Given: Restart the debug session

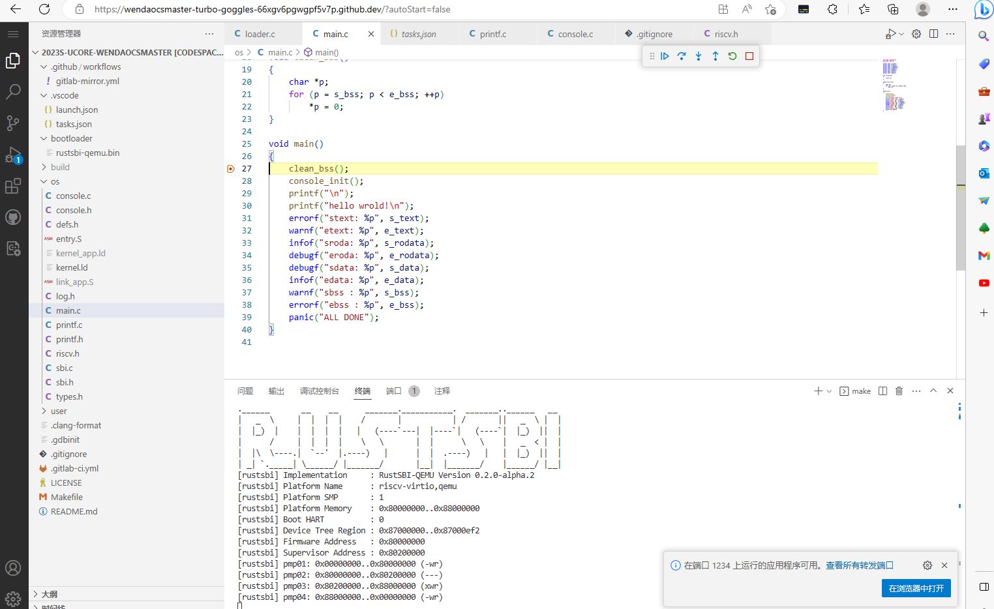Looking at the screenshot, I should click(x=732, y=56).
